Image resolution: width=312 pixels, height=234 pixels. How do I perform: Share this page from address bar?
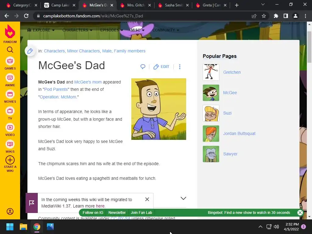click(254, 16)
